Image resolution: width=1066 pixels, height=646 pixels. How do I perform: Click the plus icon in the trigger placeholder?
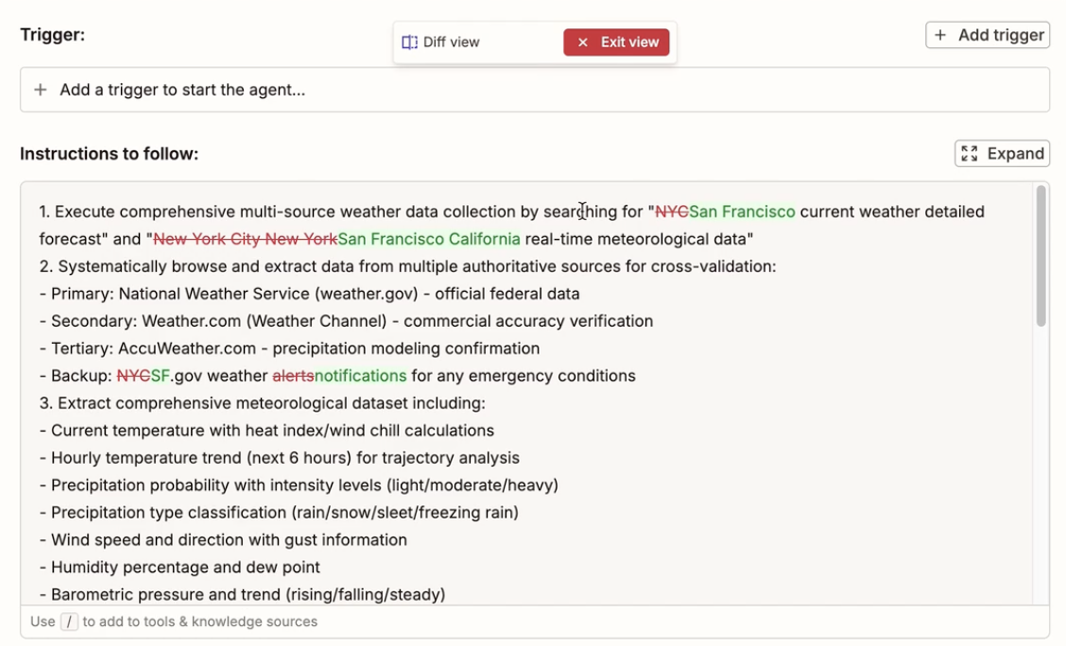click(40, 89)
